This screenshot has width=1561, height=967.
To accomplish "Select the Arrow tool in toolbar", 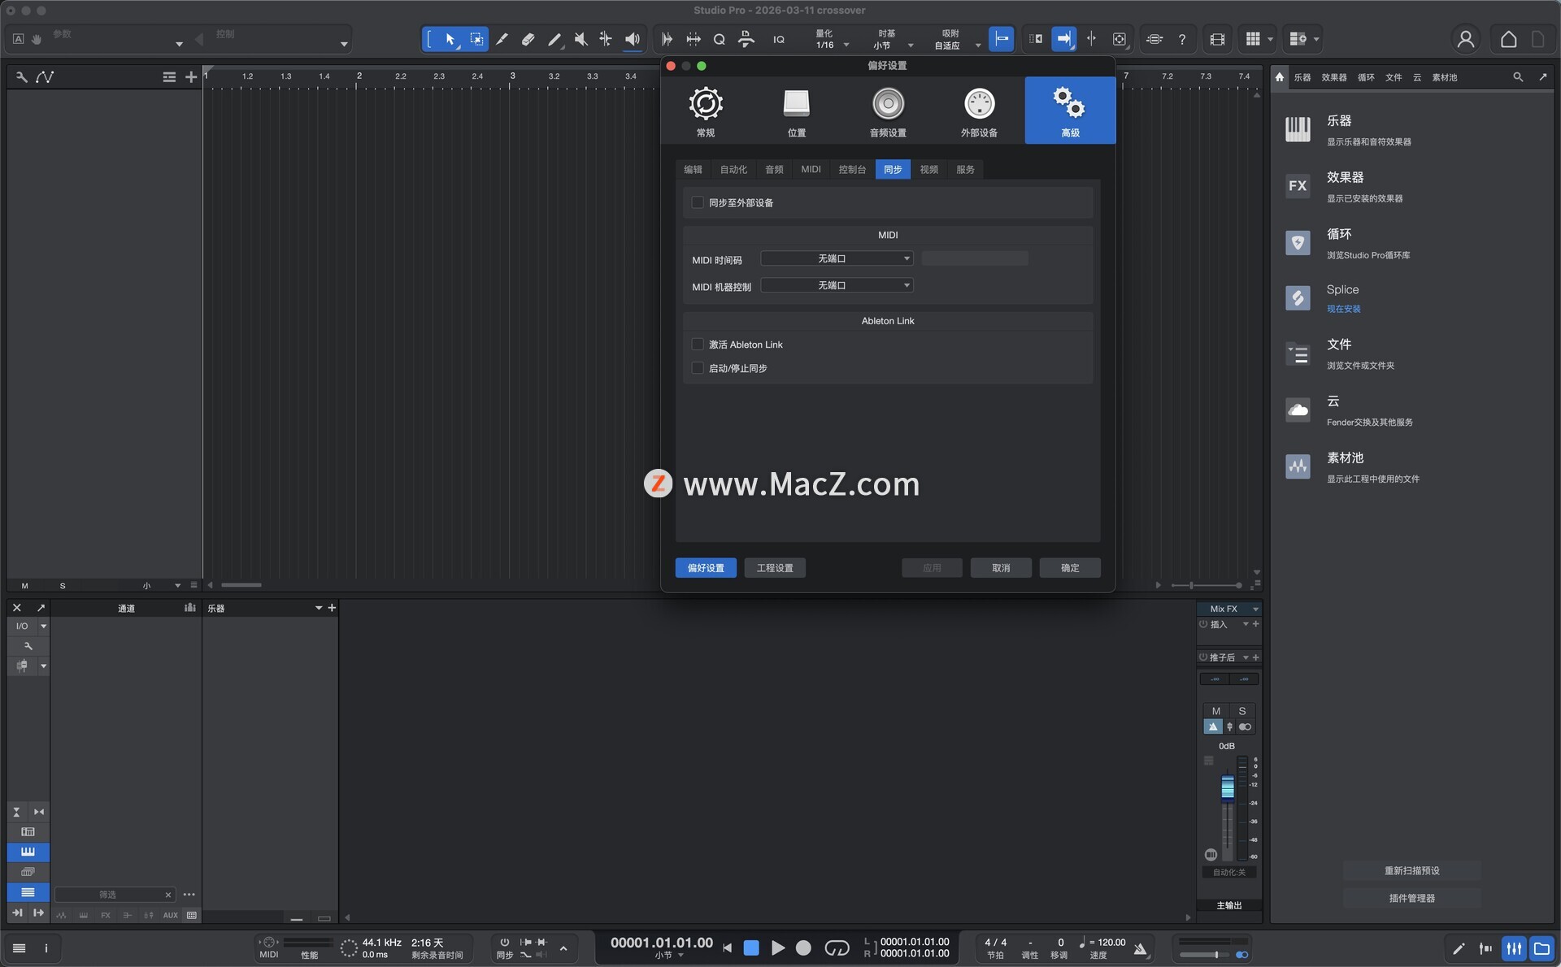I will point(450,39).
